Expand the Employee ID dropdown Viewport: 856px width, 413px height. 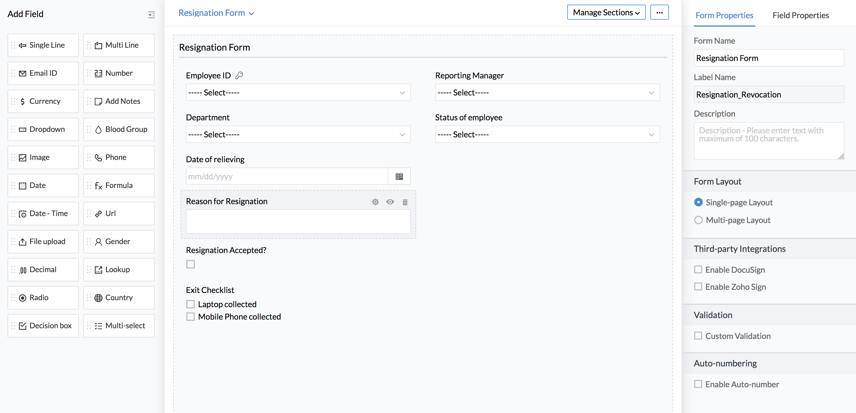(x=298, y=93)
